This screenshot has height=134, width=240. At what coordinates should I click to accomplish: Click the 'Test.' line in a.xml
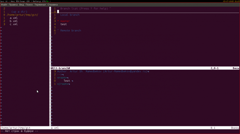67,81
